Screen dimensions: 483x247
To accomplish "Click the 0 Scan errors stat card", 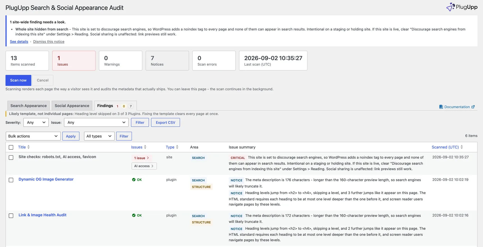I will pos(214,61).
